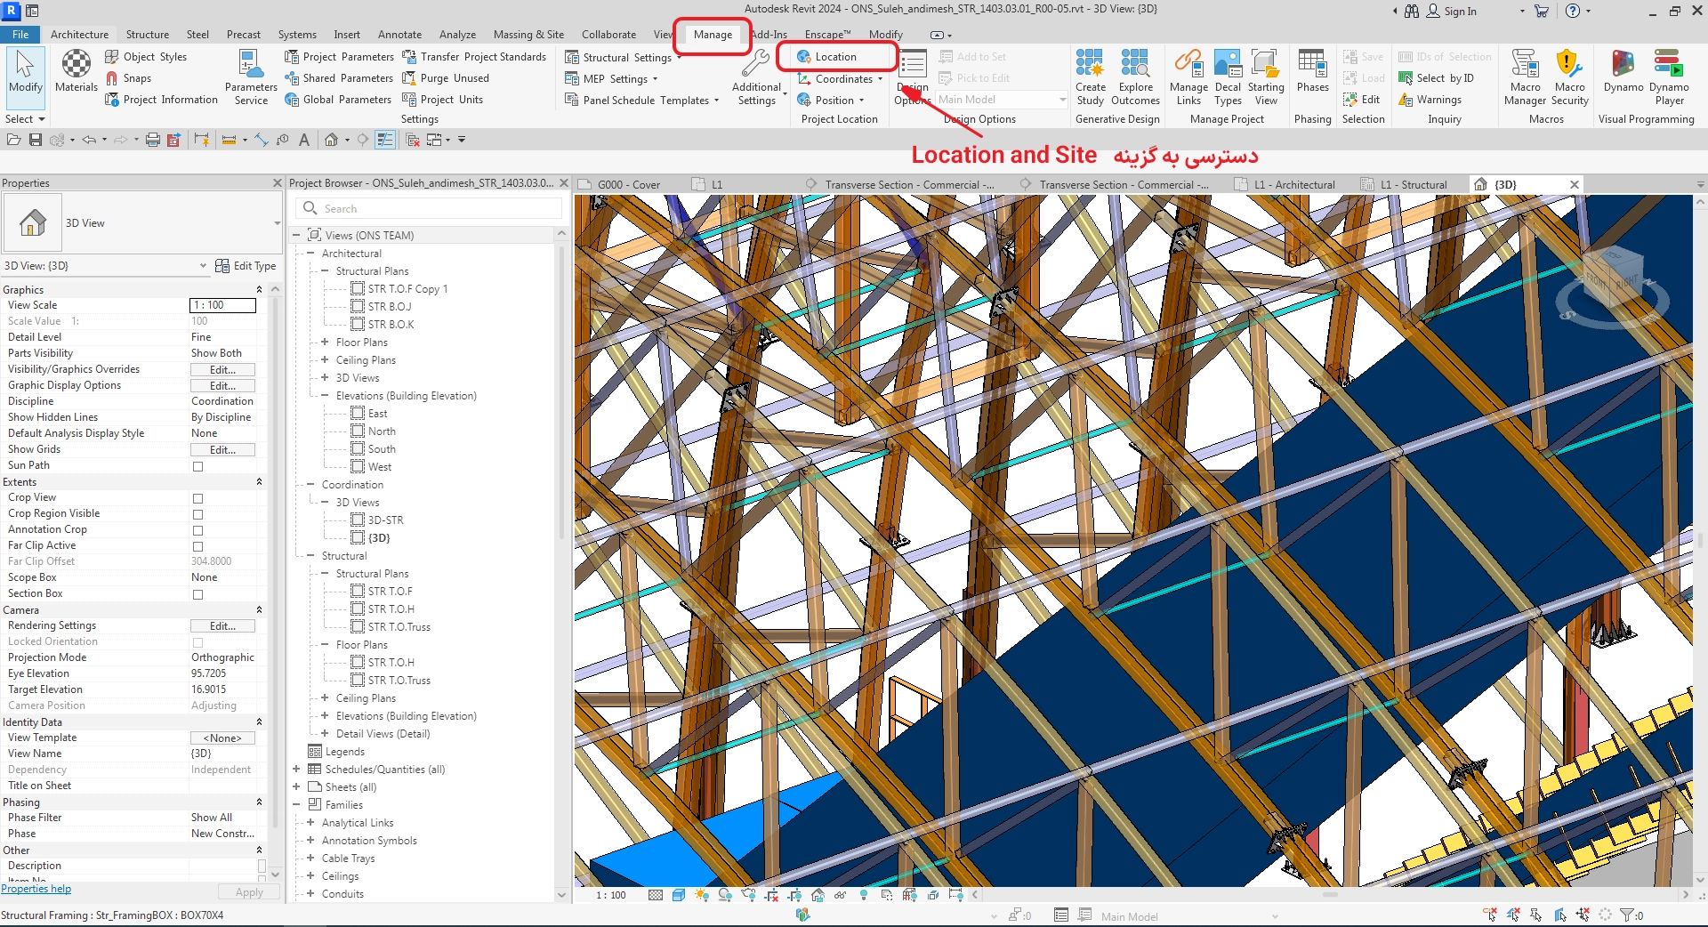The height and width of the screenshot is (927, 1708).
Task: Click the View Scale value field
Action: [222, 305]
